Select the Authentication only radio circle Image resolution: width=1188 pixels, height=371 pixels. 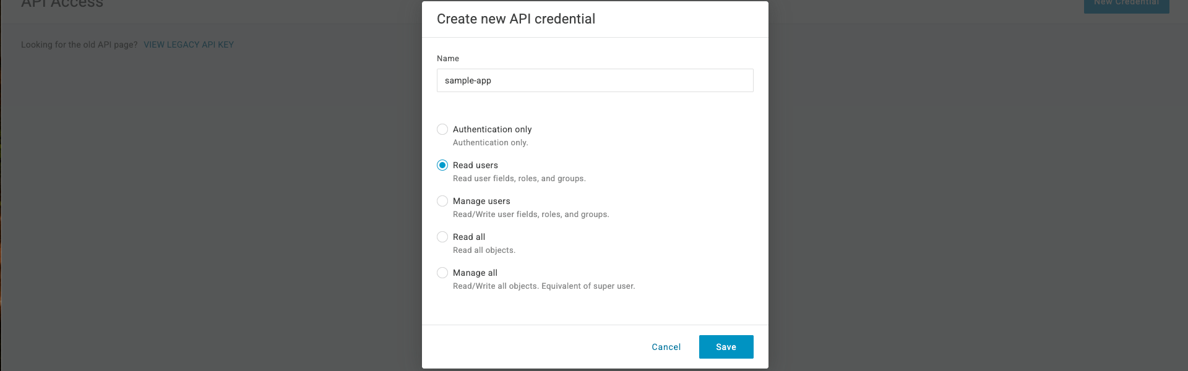coord(442,129)
